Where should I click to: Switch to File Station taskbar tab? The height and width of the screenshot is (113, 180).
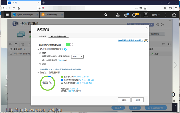click(x=52, y=15)
